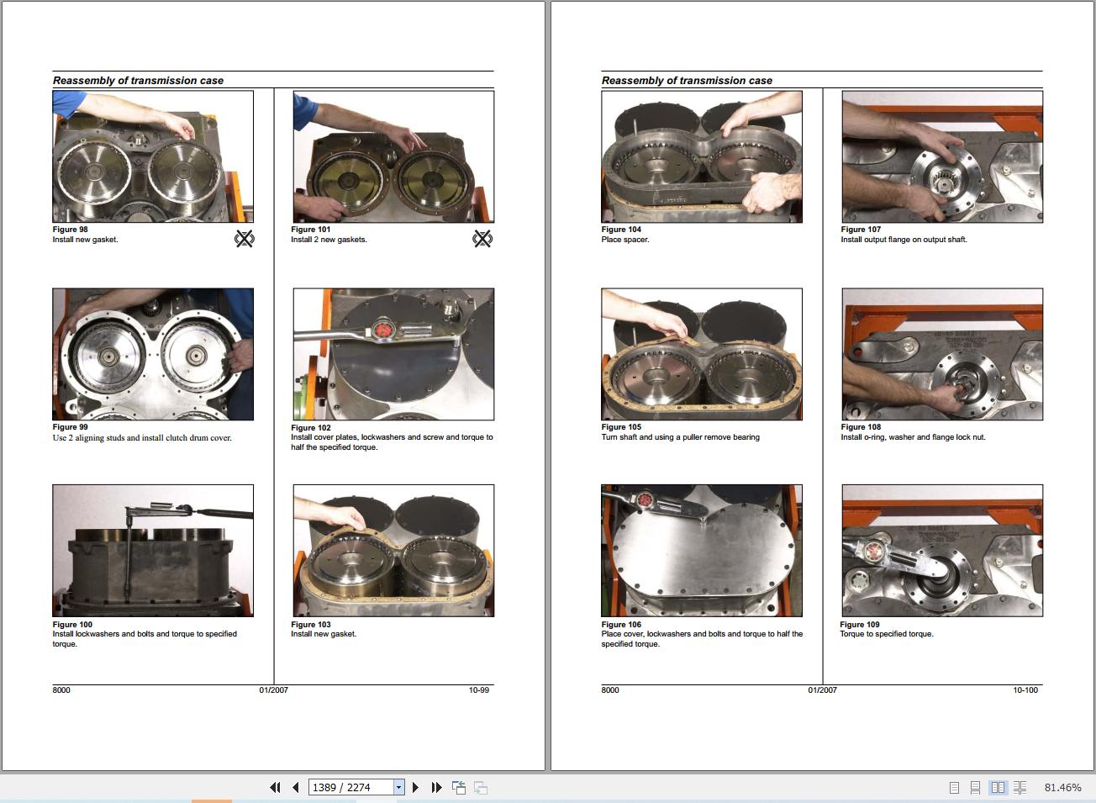The image size is (1096, 803).
Task: Click the right page heading 'Reassembly of transmission case'
Action: (687, 81)
